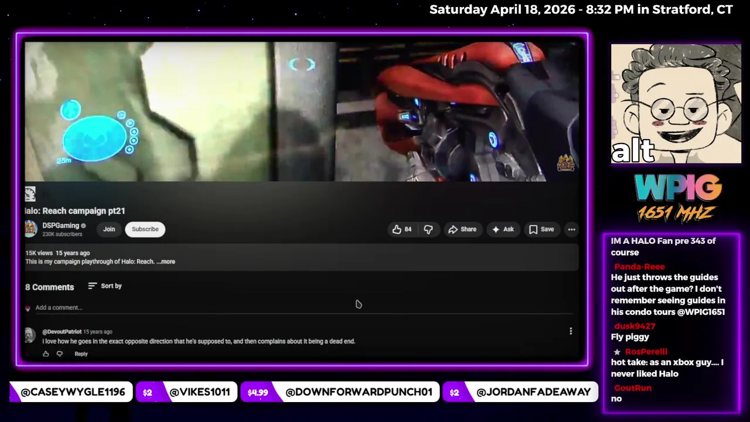The height and width of the screenshot is (422, 750).
Task: Reply to the @DevoutPatriot comment
Action: [x=81, y=353]
